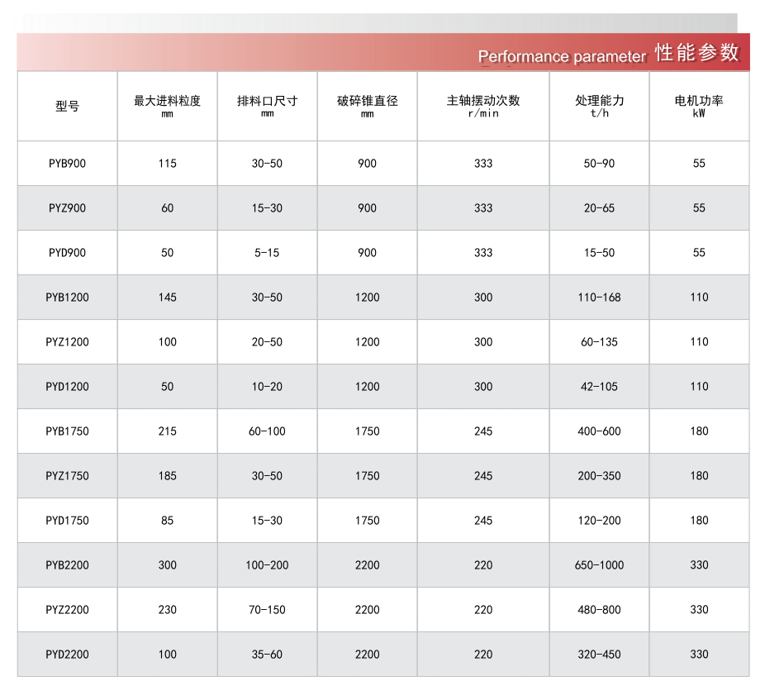This screenshot has height=700, width=765.
Task: Click the 650-1000 capacity value
Action: tap(599, 565)
